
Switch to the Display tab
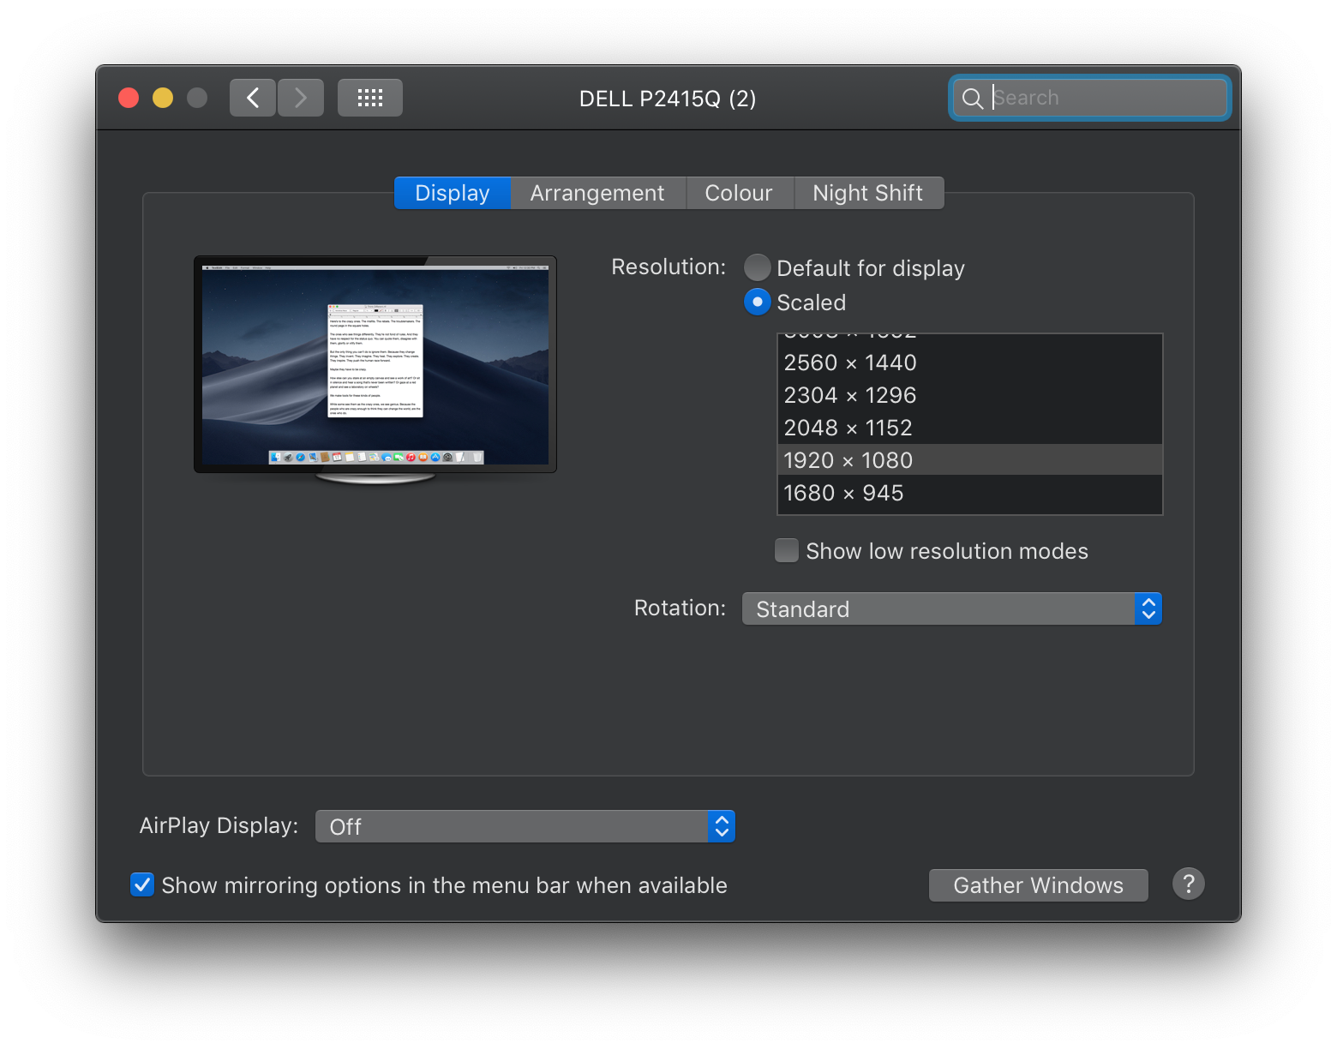click(453, 193)
